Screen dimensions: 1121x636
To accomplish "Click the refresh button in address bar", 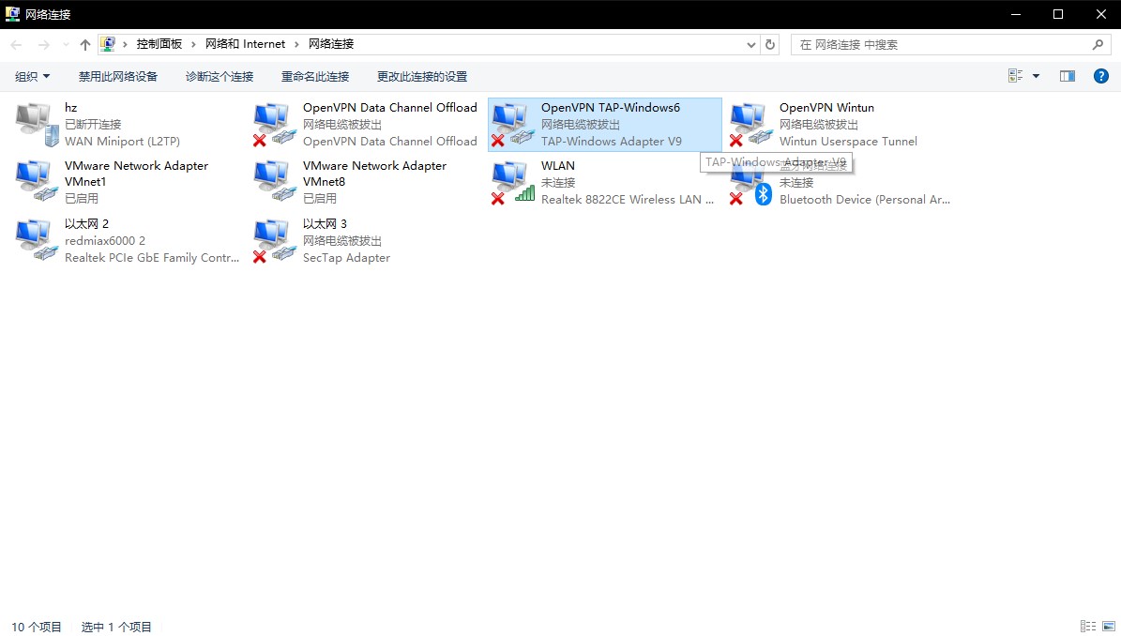I will pos(771,44).
